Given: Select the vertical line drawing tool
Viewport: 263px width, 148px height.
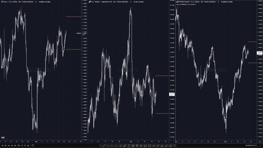Looking at the screenshot, I should [116, 146].
